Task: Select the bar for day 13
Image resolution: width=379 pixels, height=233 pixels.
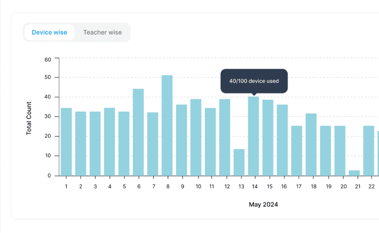Action: 239,163
